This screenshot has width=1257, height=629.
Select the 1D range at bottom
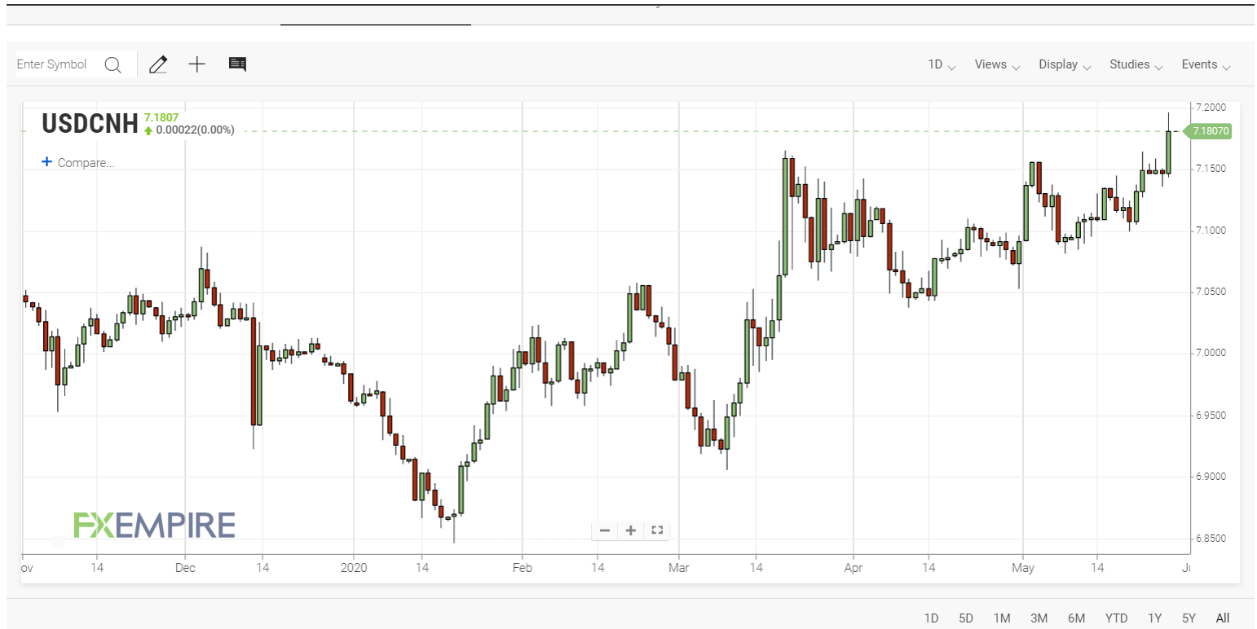tap(931, 618)
